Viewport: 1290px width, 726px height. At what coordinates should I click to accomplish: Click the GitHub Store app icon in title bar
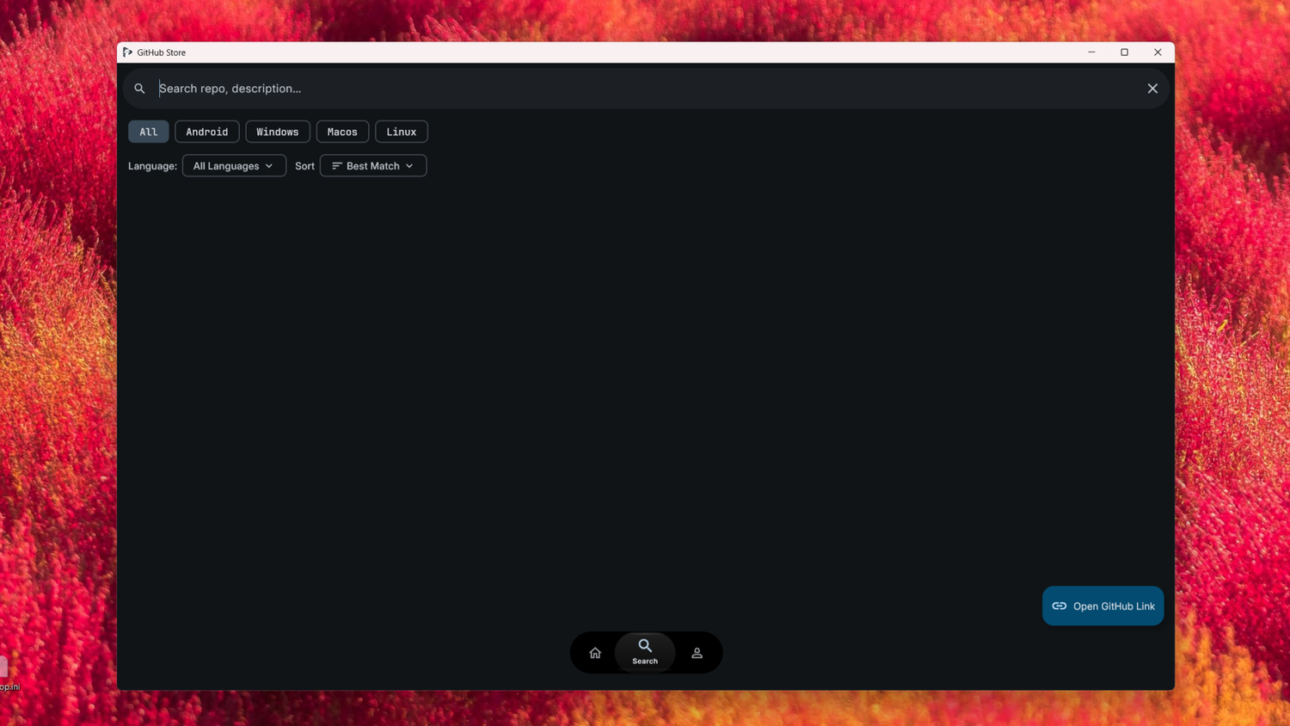[x=127, y=52]
